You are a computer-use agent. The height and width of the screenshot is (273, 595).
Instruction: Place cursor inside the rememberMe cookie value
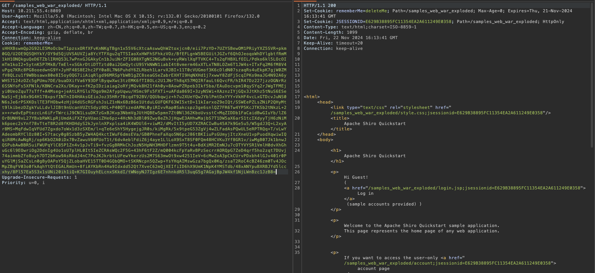click(144, 110)
